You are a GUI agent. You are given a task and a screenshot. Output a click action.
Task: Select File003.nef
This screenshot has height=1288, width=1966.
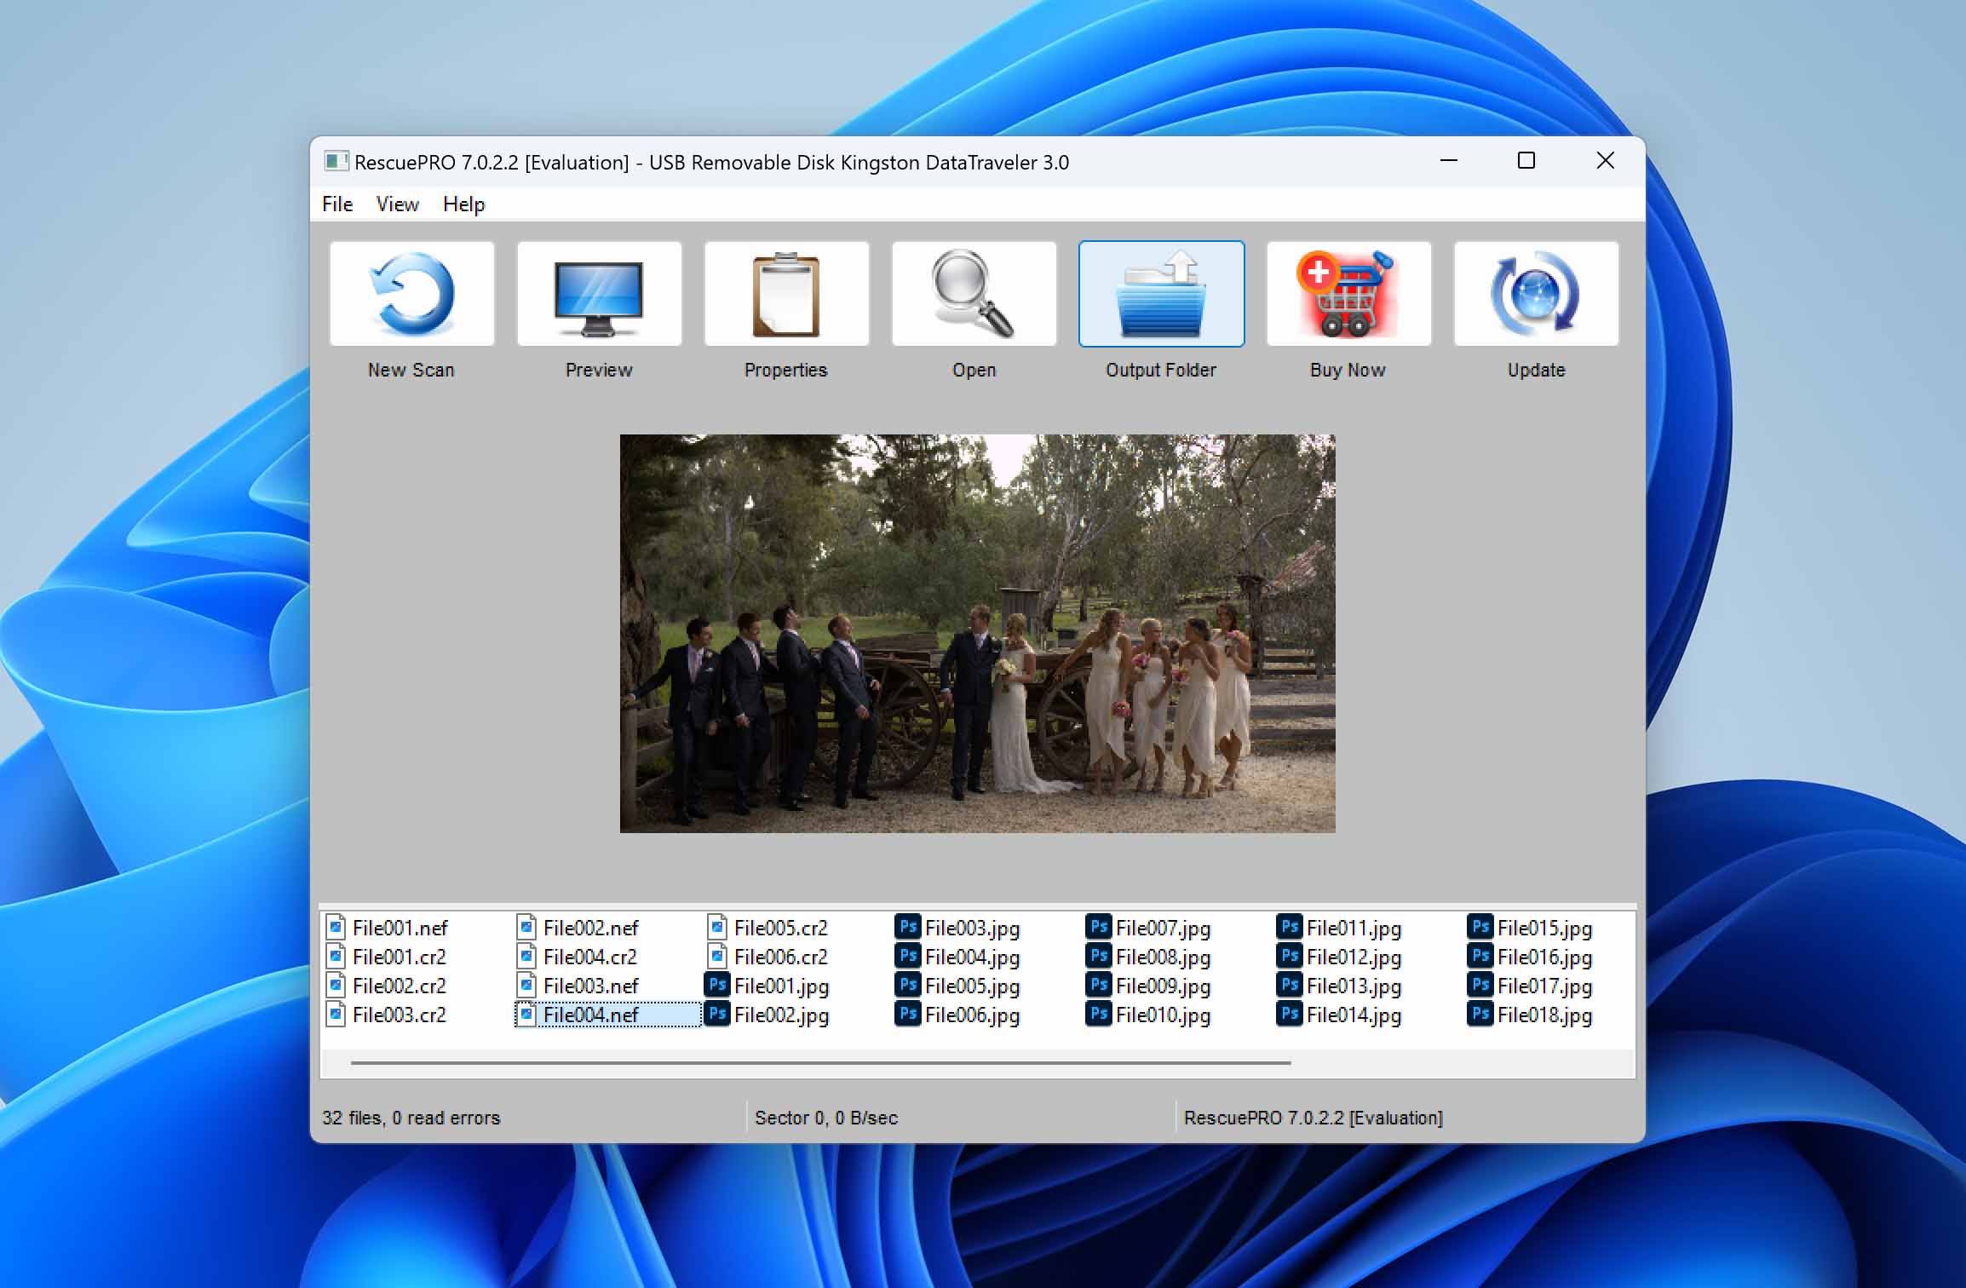pos(578,986)
